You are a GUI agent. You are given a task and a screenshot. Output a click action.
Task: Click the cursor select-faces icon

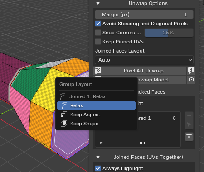point(189,125)
